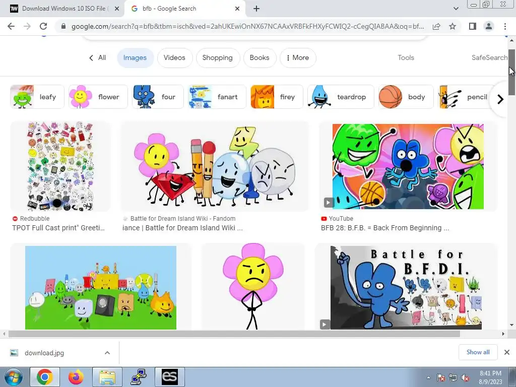516x387 pixels.
Task: Filter images by body chip
Action: (406, 97)
